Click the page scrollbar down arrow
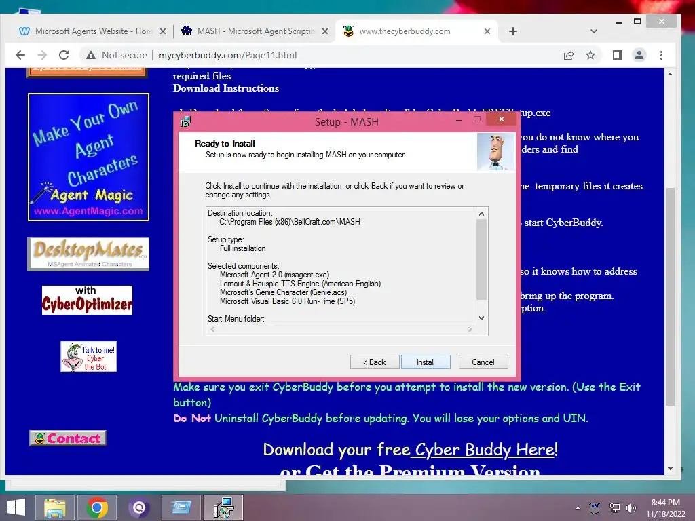 tap(670, 469)
